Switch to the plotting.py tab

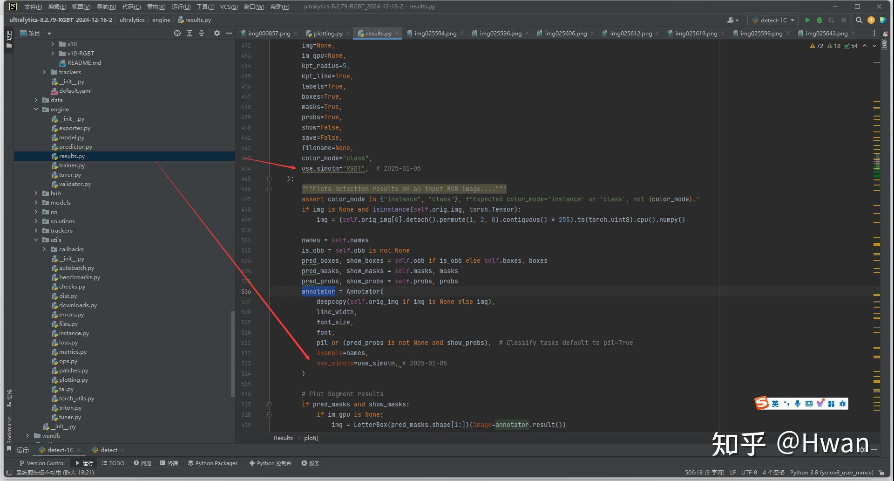(x=327, y=33)
